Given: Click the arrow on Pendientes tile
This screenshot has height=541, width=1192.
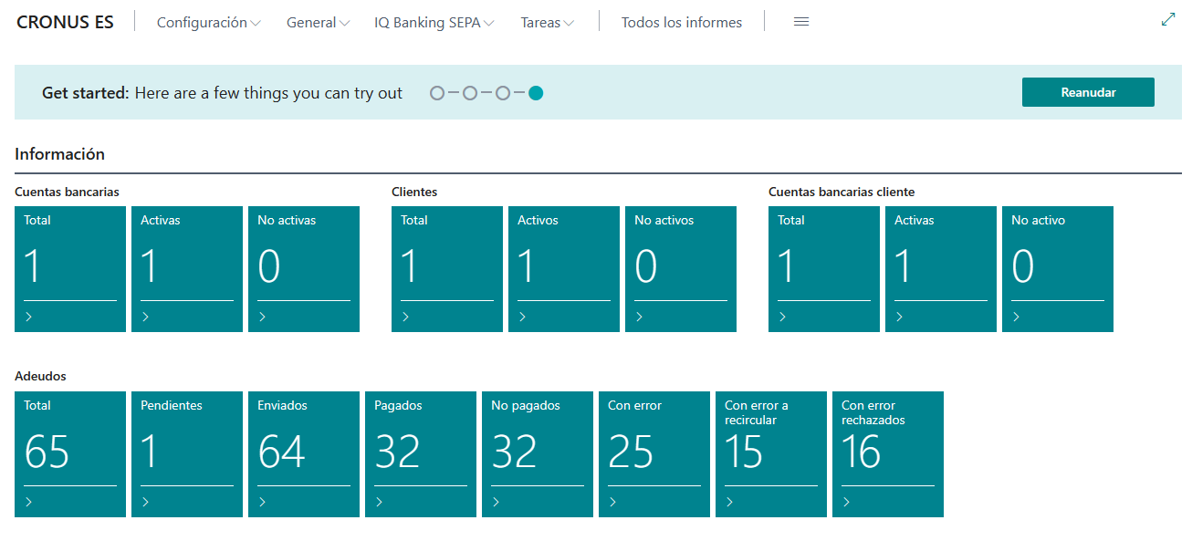Looking at the screenshot, I should (146, 502).
